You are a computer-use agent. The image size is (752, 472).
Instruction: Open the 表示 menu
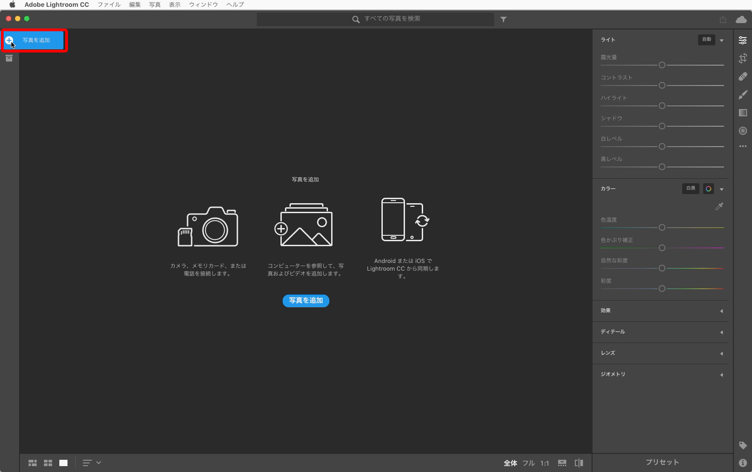coord(175,5)
